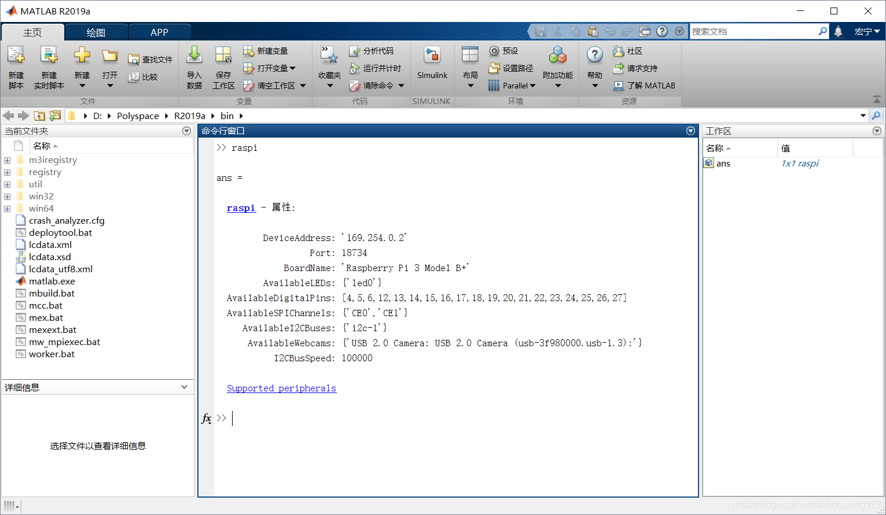Expand the m3iregistry folder
This screenshot has width=886, height=515.
(7, 160)
